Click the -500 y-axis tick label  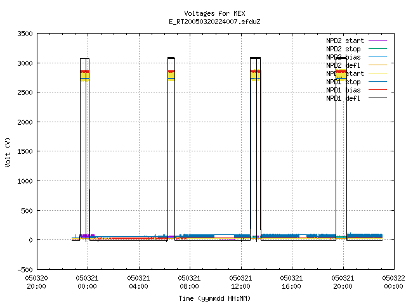click(25, 270)
